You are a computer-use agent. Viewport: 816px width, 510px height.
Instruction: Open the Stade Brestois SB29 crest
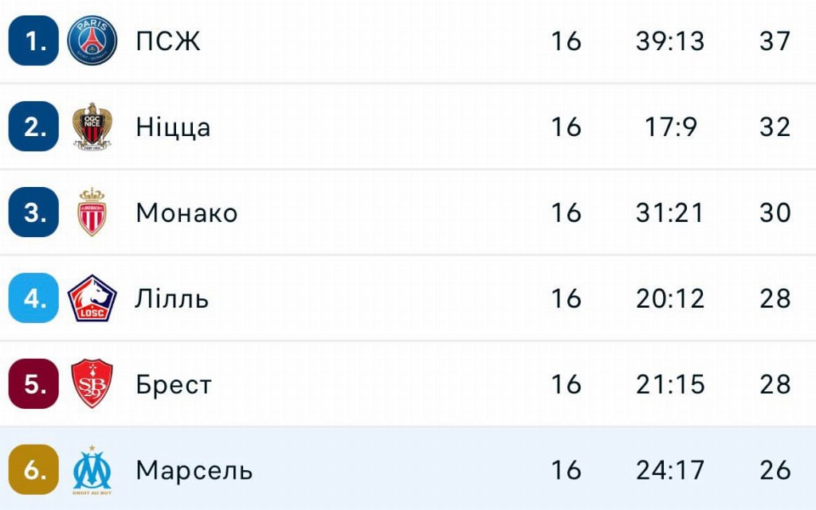(92, 384)
